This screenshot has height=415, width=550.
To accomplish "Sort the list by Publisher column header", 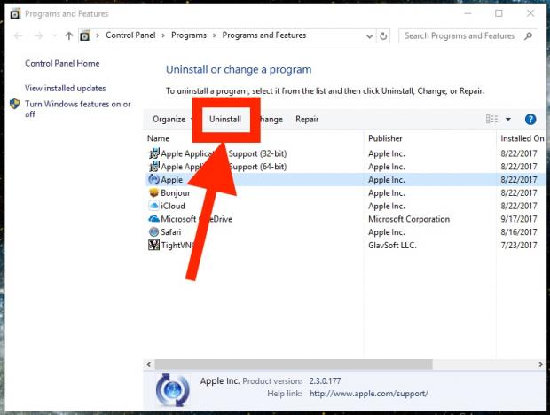I will 385,138.
